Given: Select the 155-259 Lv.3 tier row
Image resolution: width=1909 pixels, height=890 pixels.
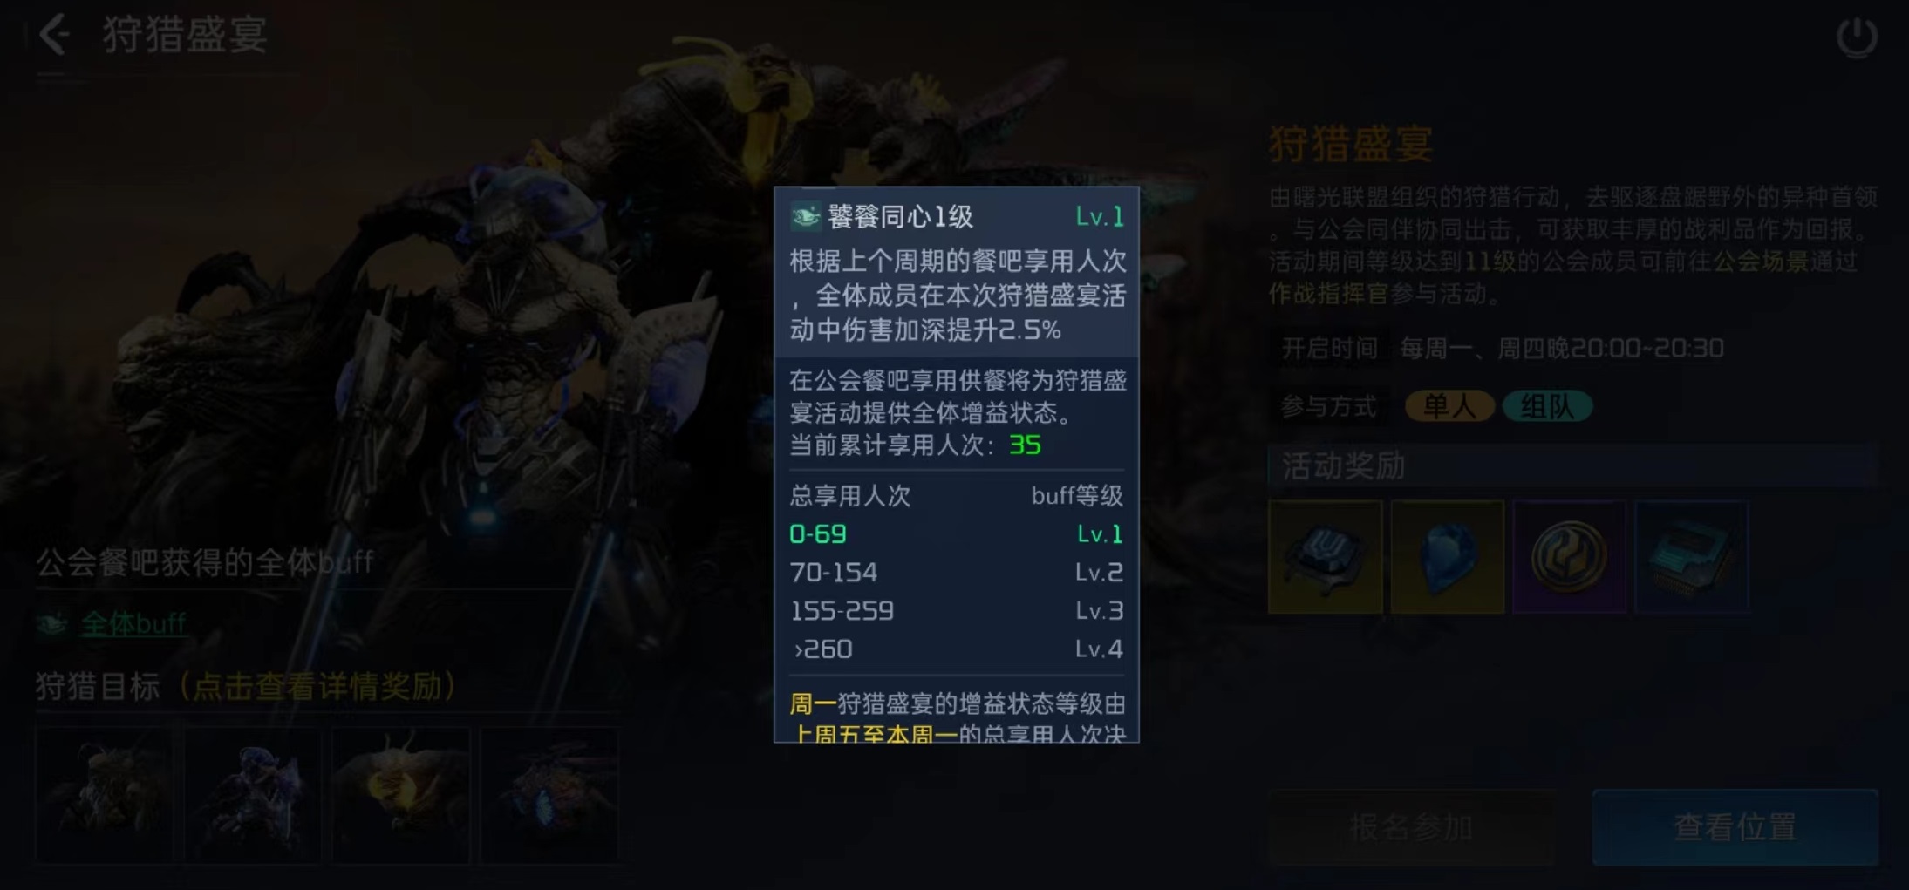Looking at the screenshot, I should [x=956, y=610].
